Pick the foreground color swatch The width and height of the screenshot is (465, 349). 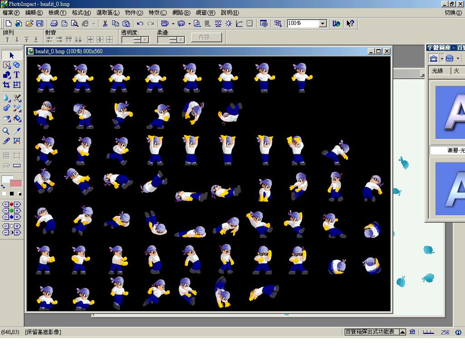click(7, 179)
